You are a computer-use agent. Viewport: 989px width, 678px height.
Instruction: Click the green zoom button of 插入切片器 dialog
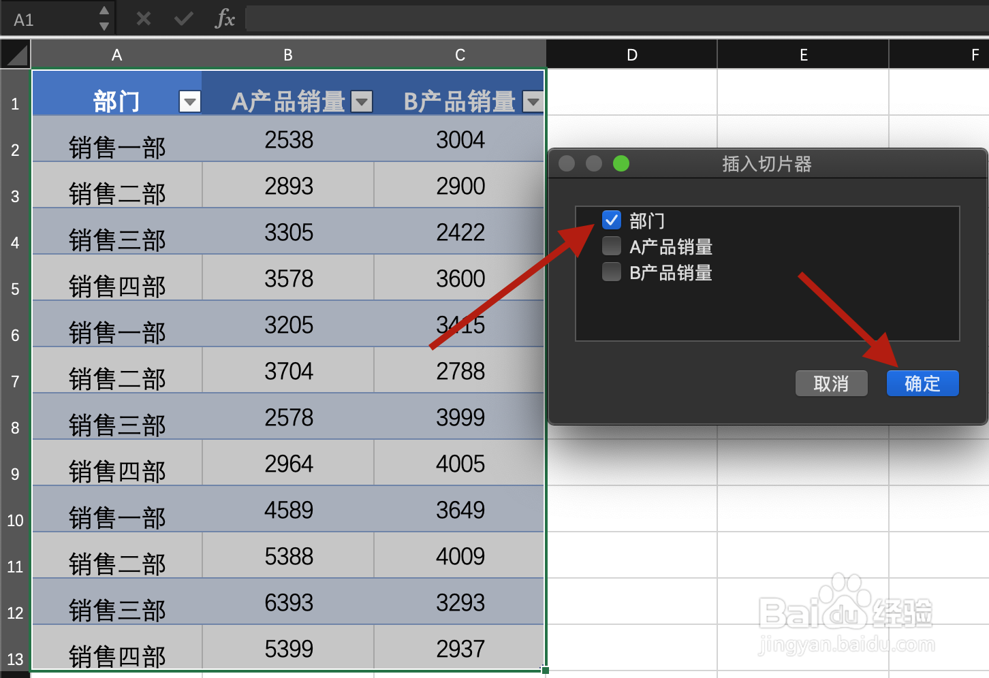pyautogui.click(x=621, y=163)
